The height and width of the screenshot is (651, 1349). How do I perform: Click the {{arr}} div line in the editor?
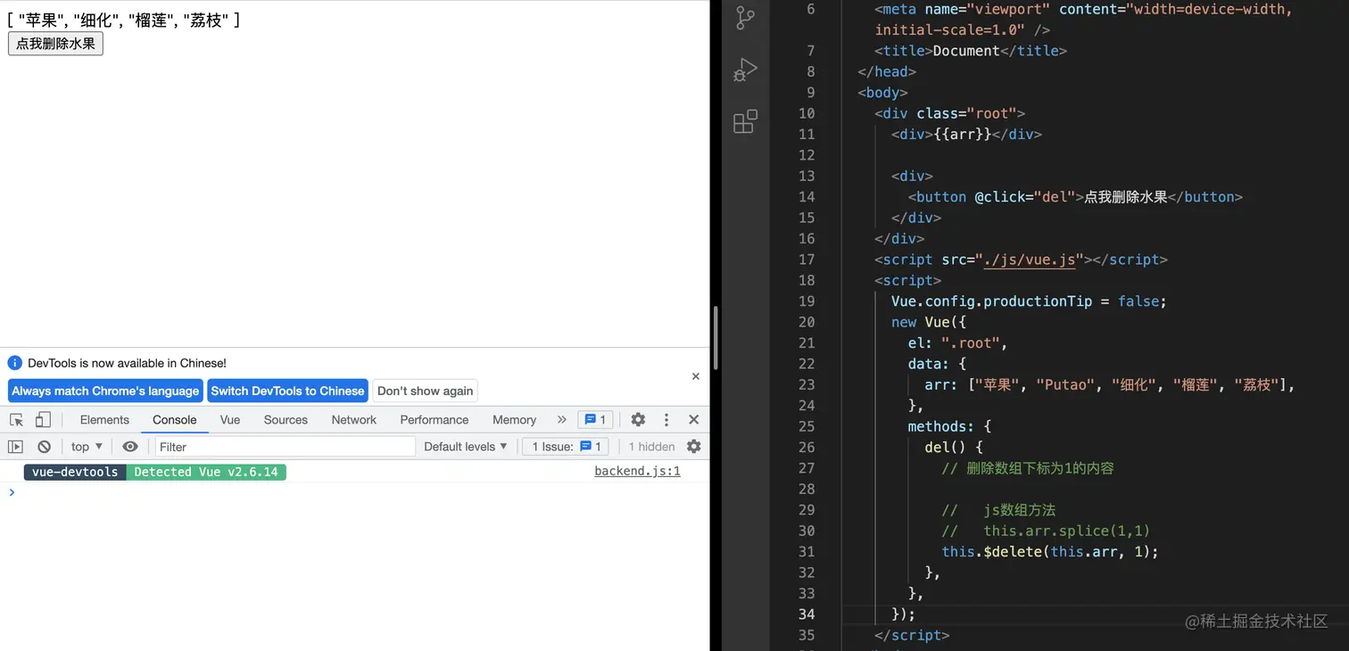tap(966, 135)
